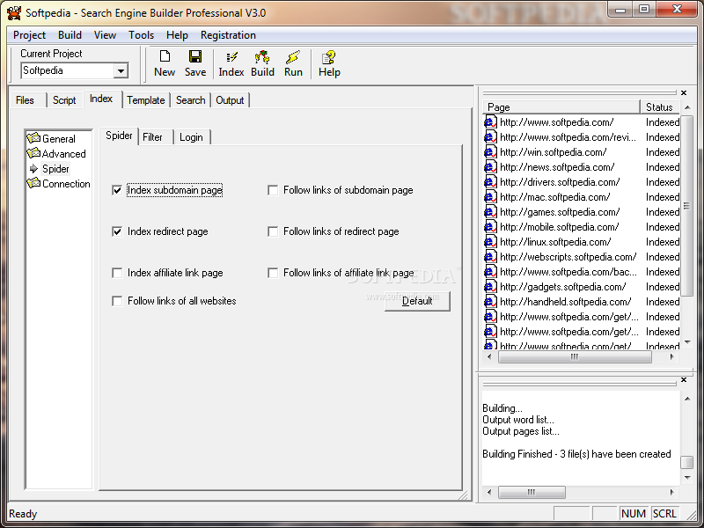Enable Follow links of affiliate link page
Screen dimensions: 704x528
(x=273, y=273)
